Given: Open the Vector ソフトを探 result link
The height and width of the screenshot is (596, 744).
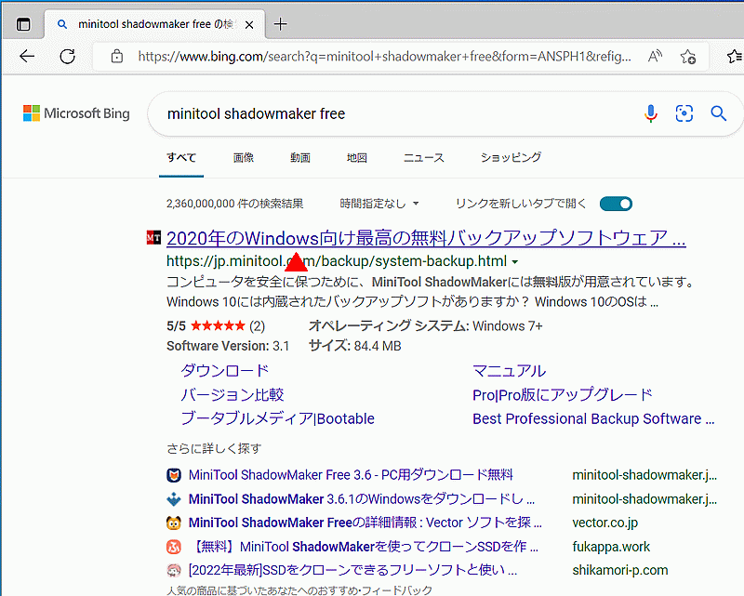Looking at the screenshot, I should pyautogui.click(x=365, y=523).
